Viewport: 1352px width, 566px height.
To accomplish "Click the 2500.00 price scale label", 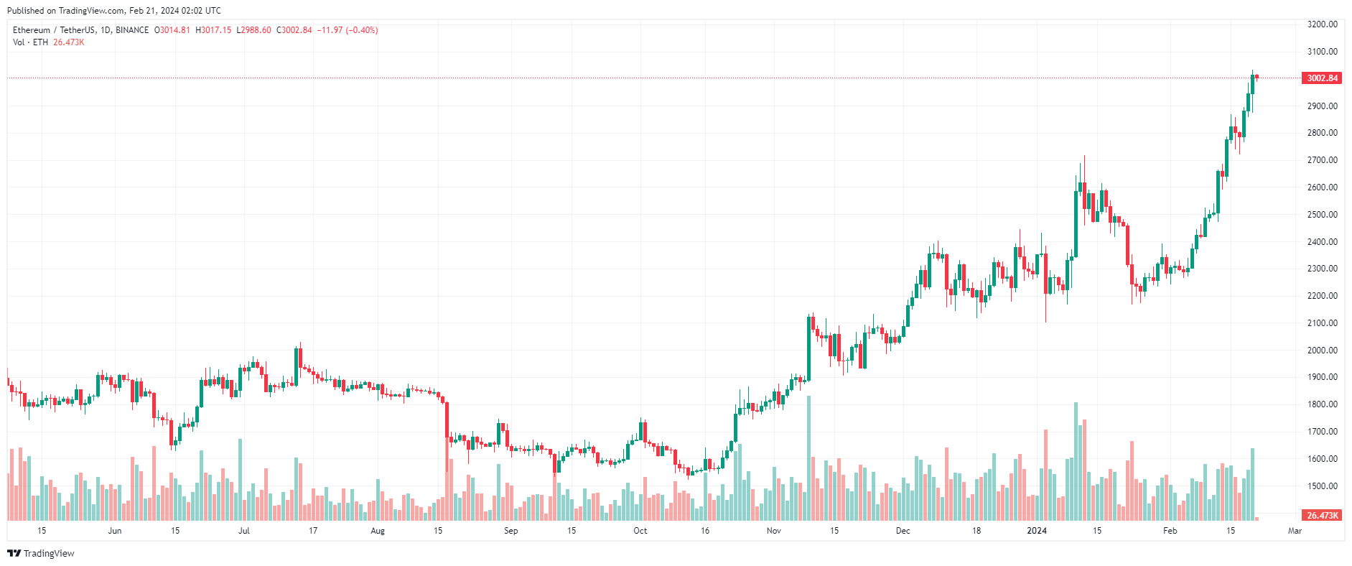I will tap(1322, 215).
